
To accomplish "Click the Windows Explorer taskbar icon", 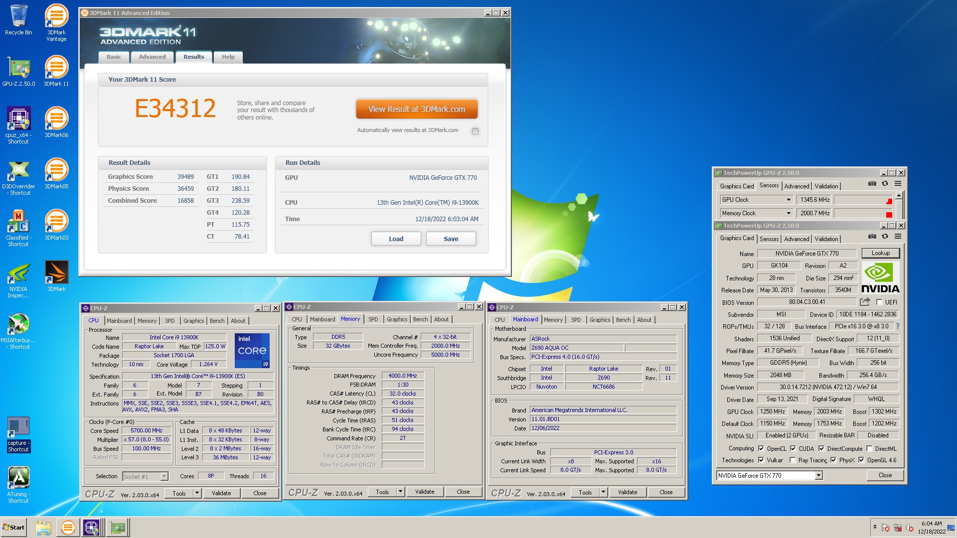I will (43, 528).
